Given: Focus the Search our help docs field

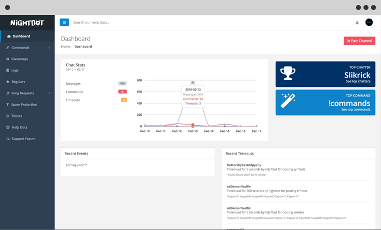Looking at the screenshot, I should (91, 22).
